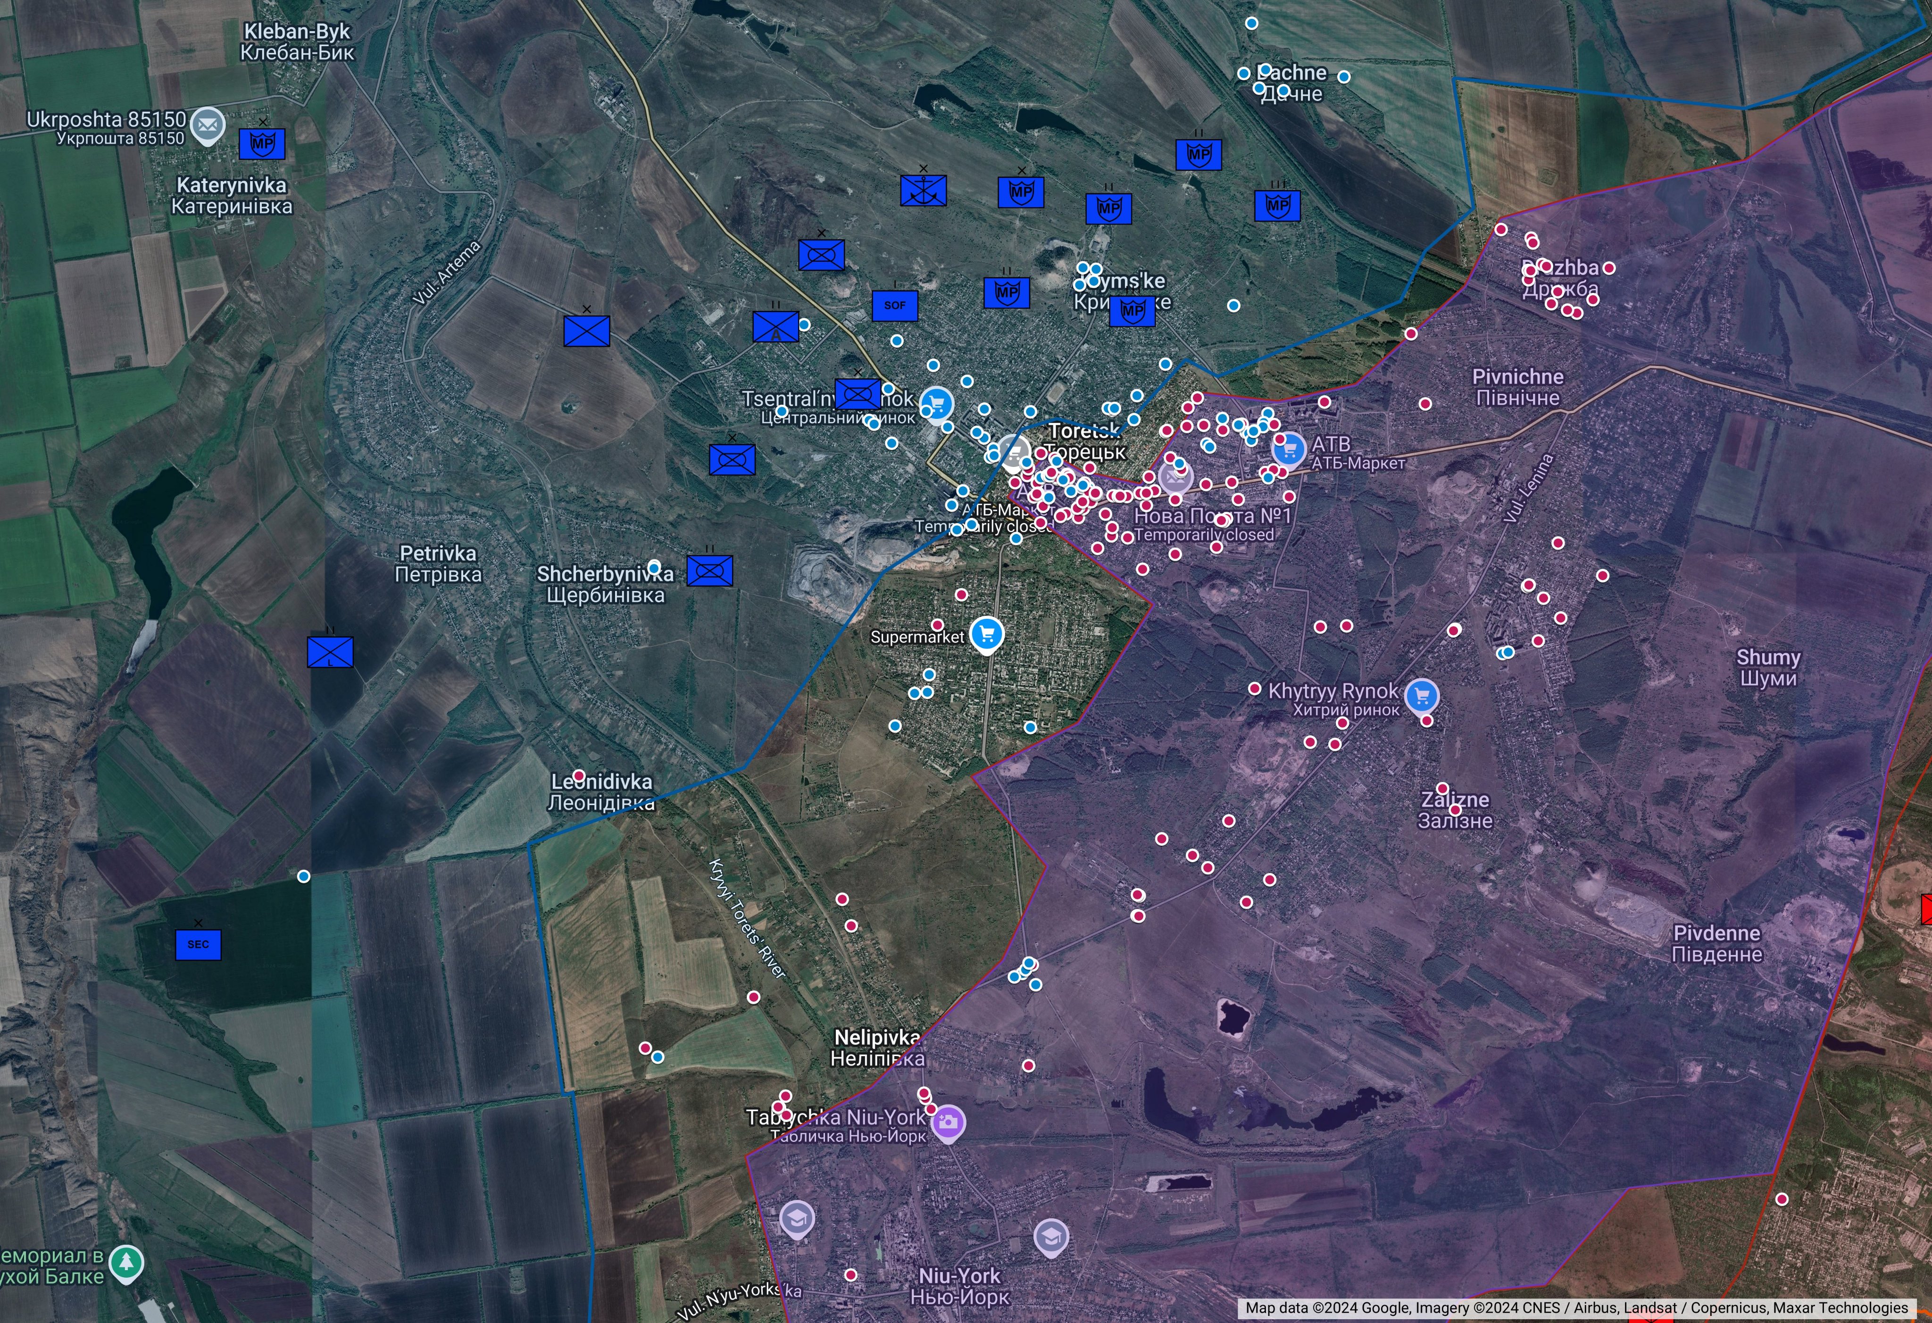The image size is (1932, 1323).
Task: Select MP unit marker beside Ukrposhta
Action: tap(262, 144)
